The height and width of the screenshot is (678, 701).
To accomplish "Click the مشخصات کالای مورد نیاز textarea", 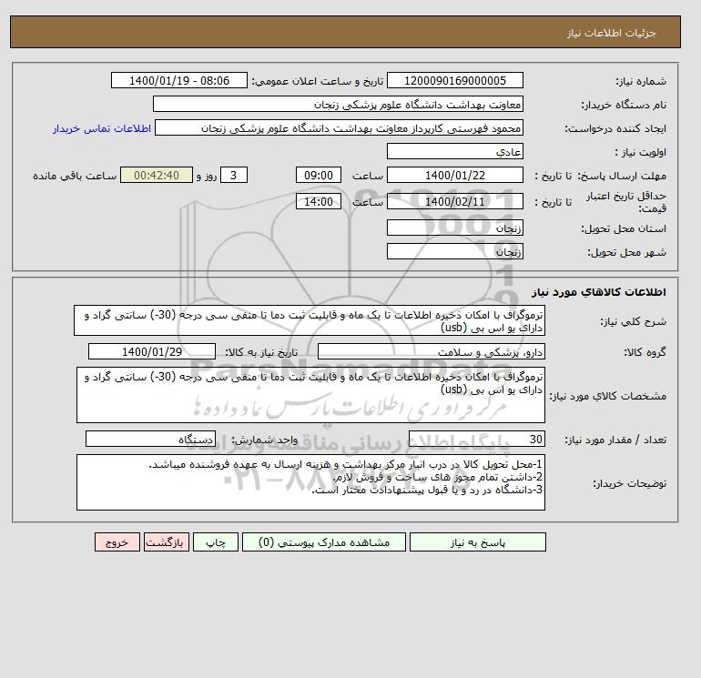I will [310, 395].
